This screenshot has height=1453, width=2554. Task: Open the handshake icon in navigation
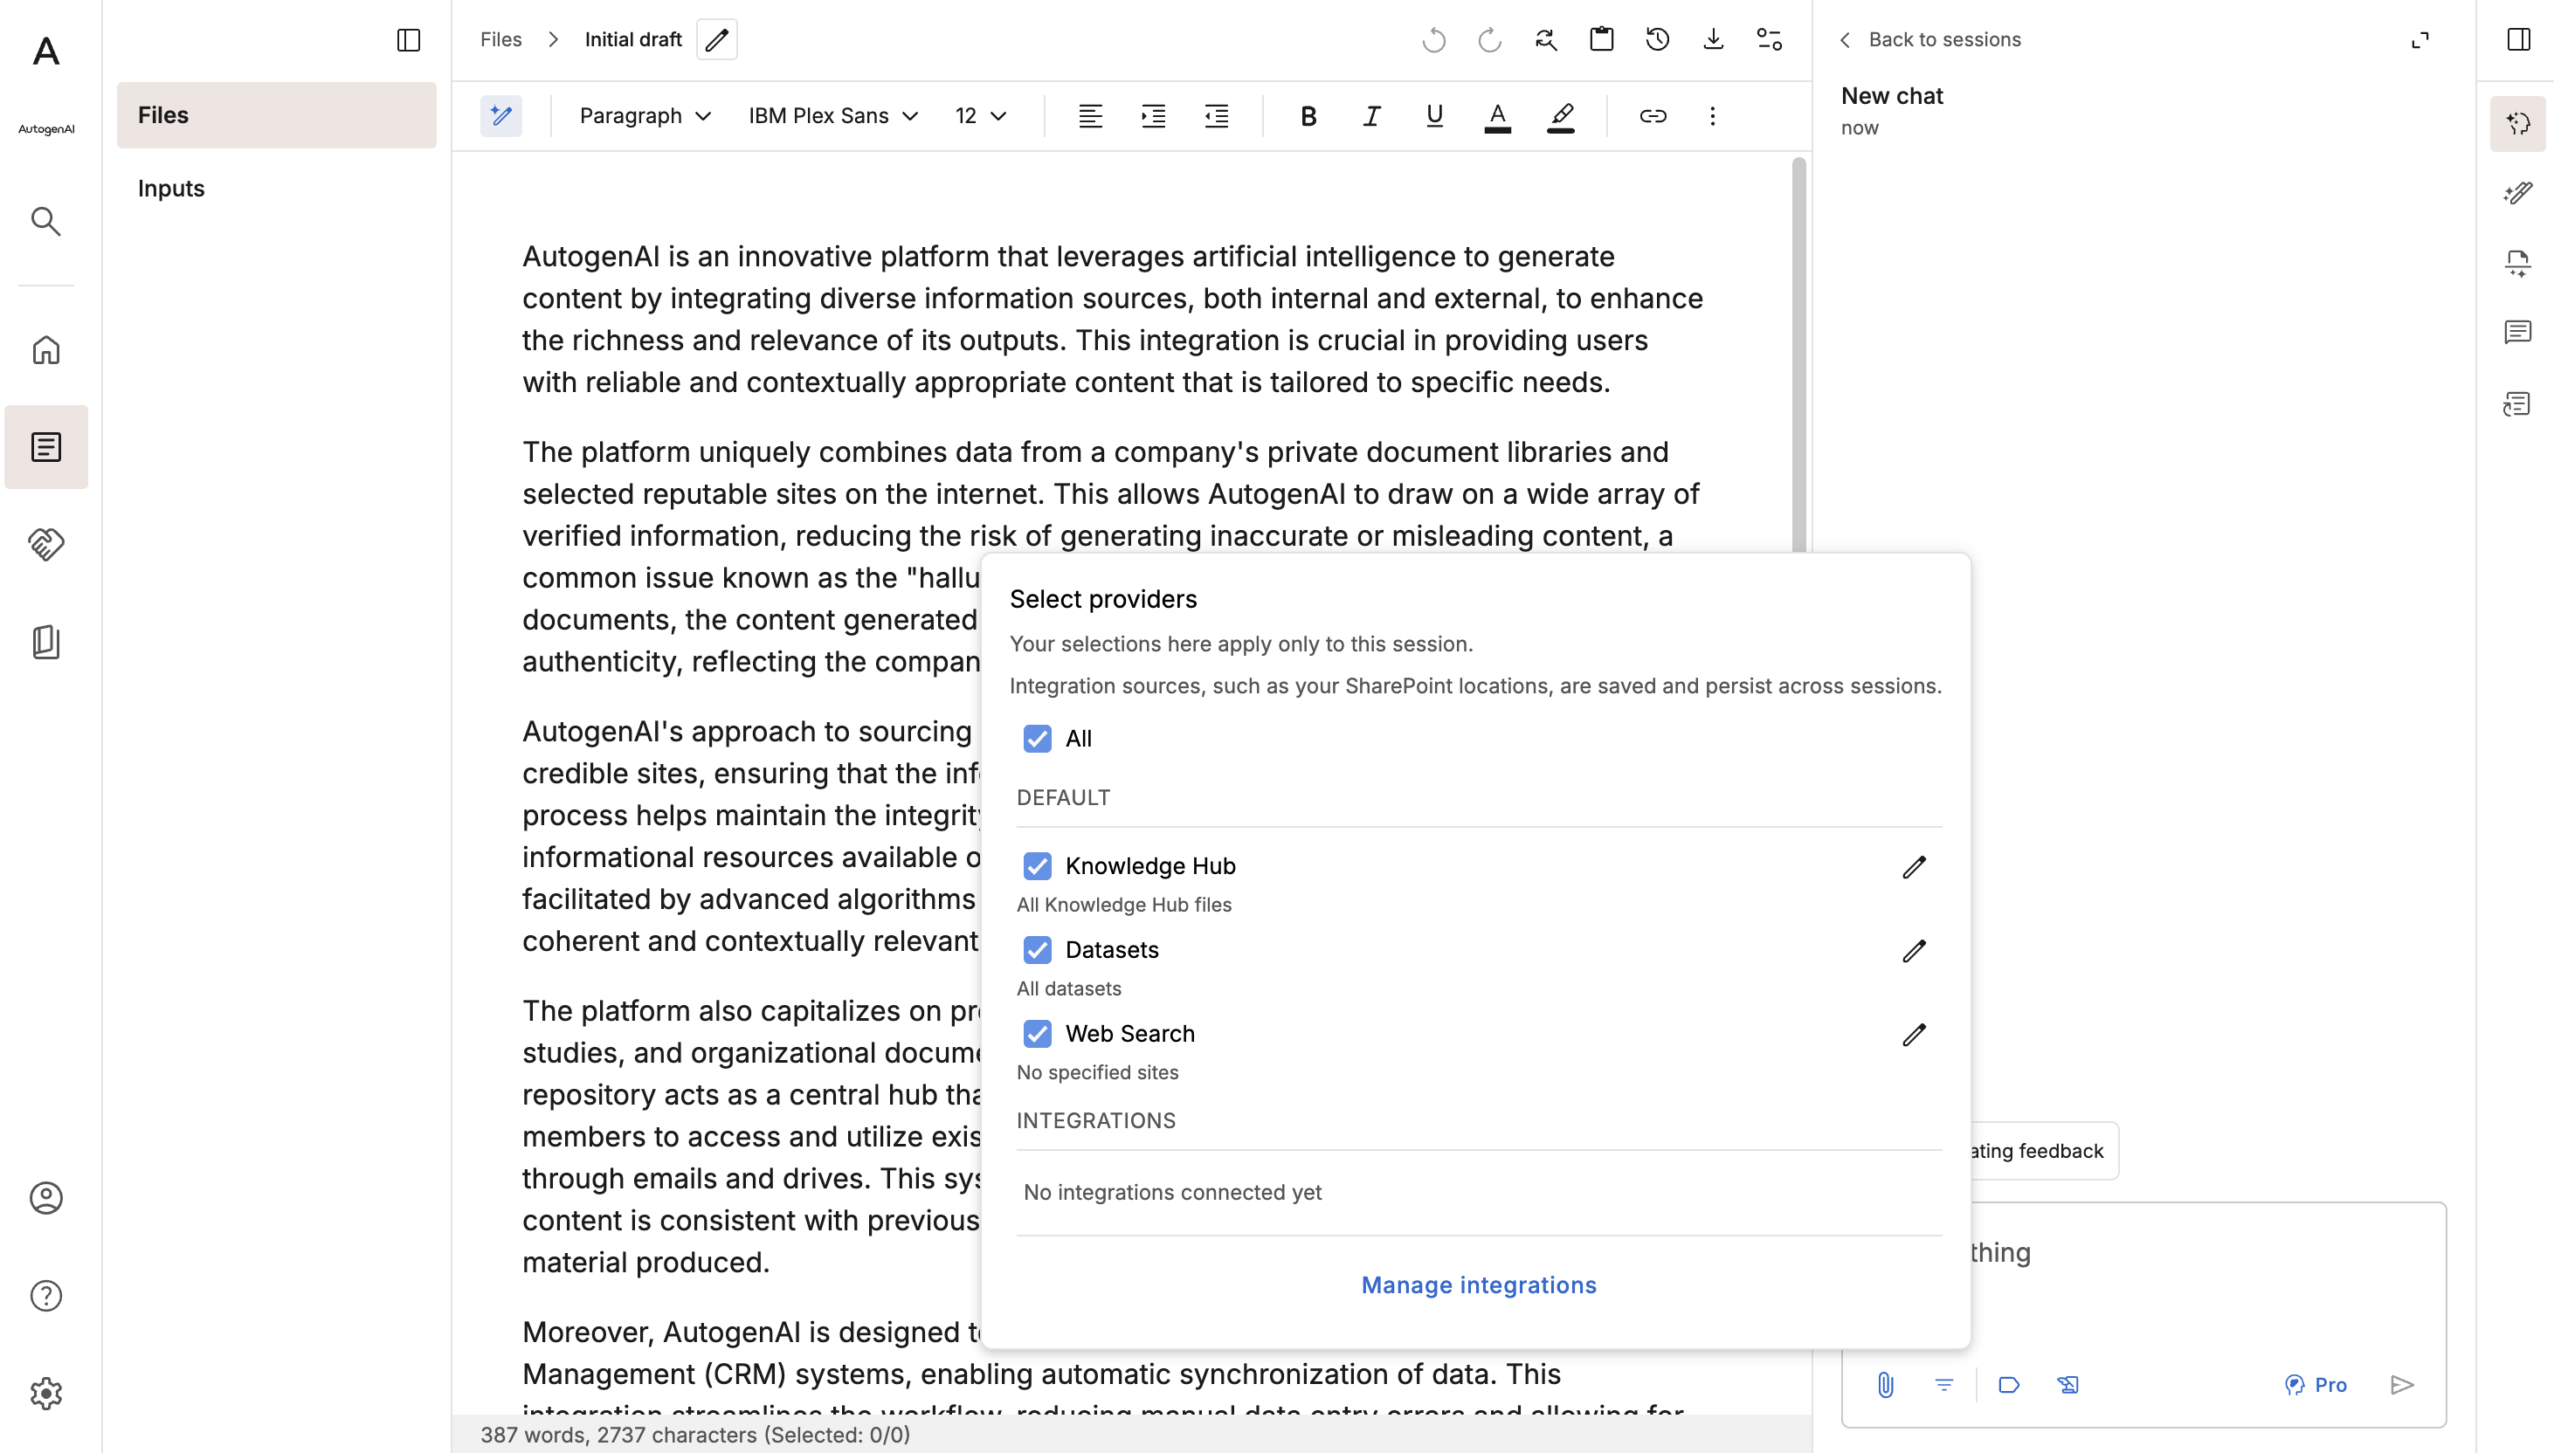(x=46, y=544)
